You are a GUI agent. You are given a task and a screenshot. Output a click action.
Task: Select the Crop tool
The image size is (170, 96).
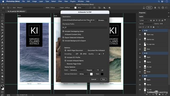point(2,27)
